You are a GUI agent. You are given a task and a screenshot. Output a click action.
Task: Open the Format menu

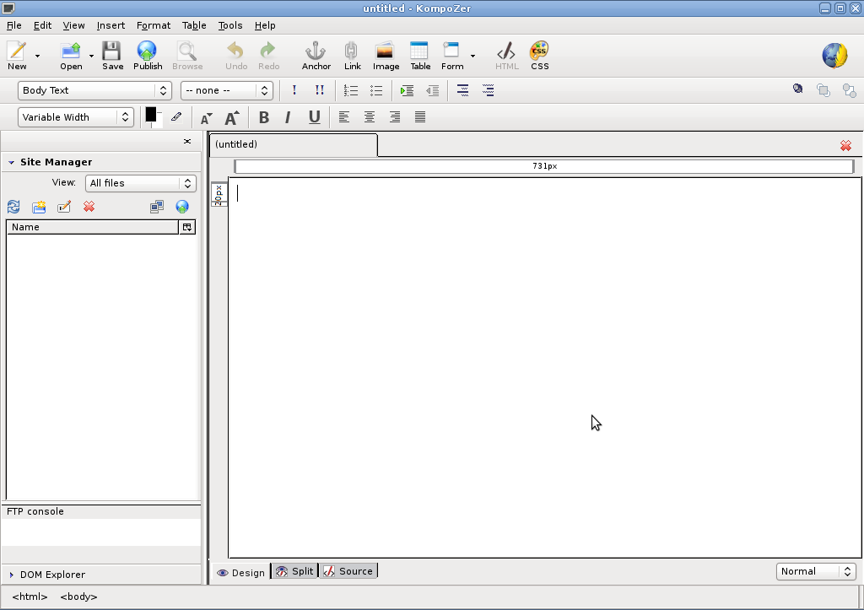154,25
